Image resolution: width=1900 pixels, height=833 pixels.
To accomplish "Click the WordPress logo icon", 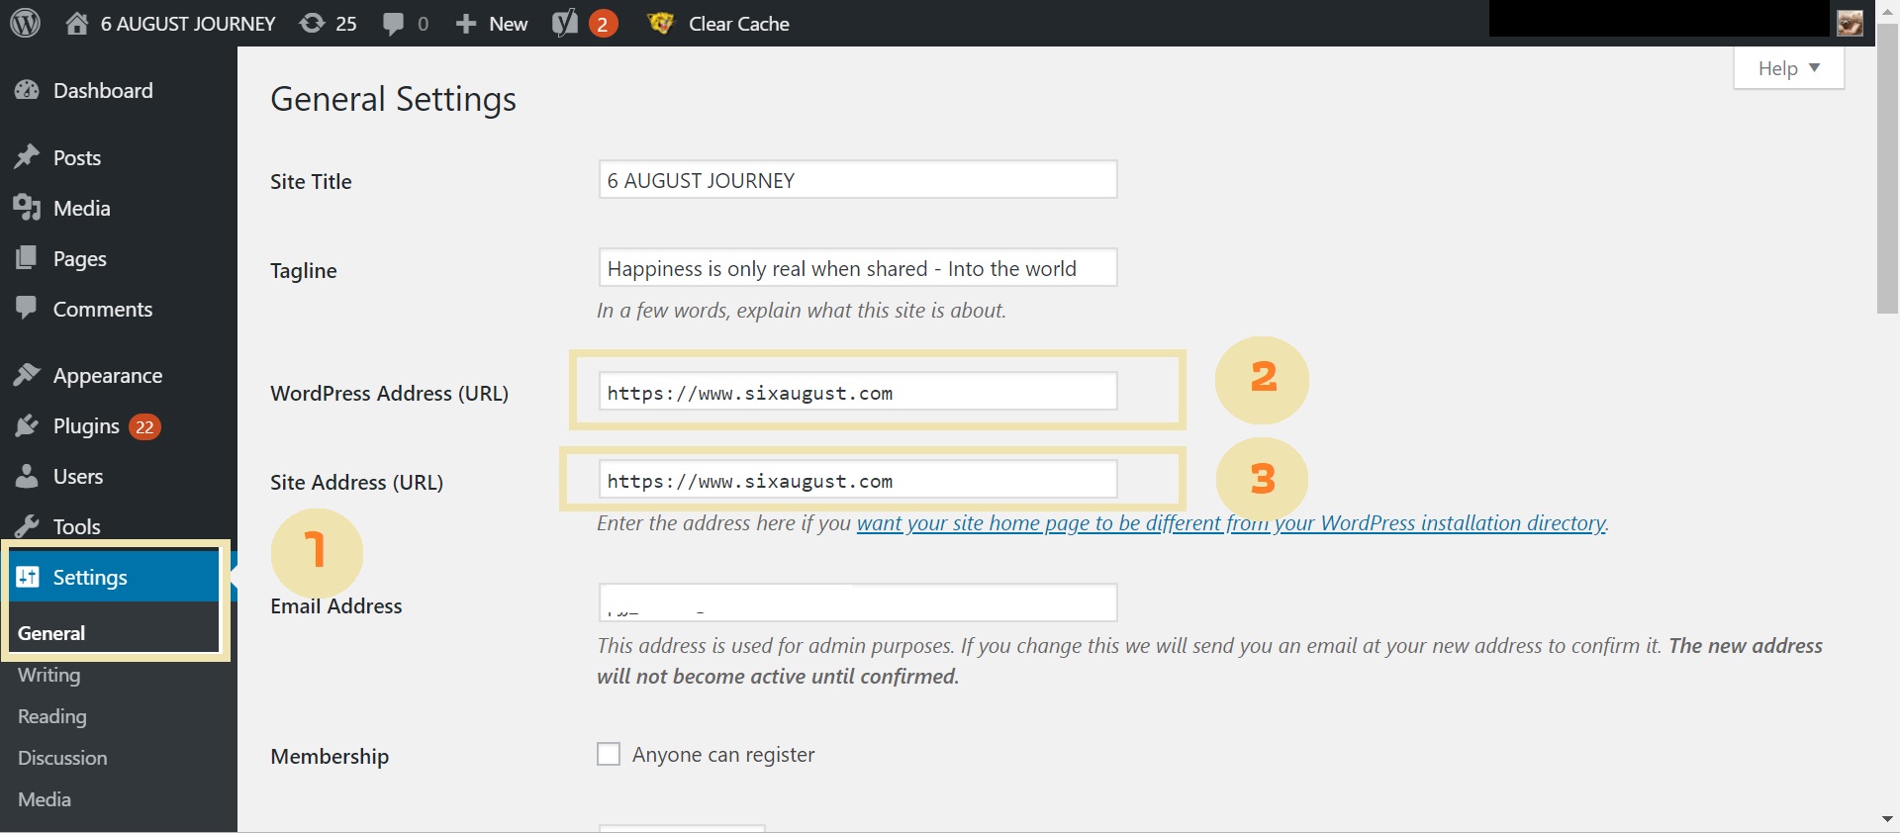I will point(25,23).
